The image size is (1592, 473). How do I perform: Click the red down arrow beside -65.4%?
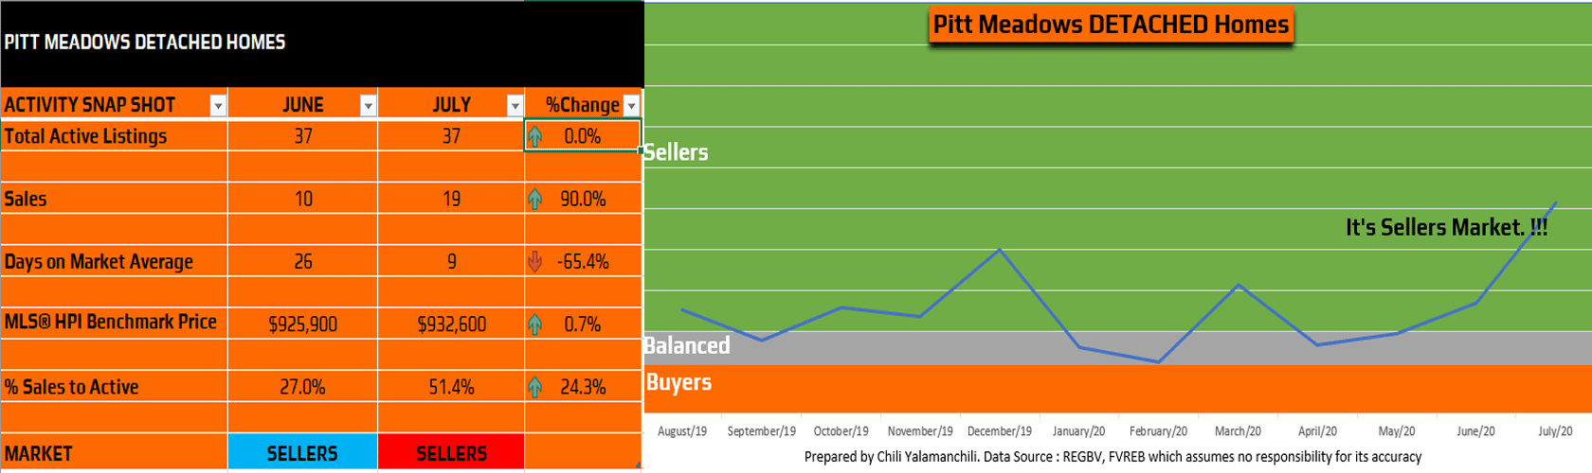(535, 261)
